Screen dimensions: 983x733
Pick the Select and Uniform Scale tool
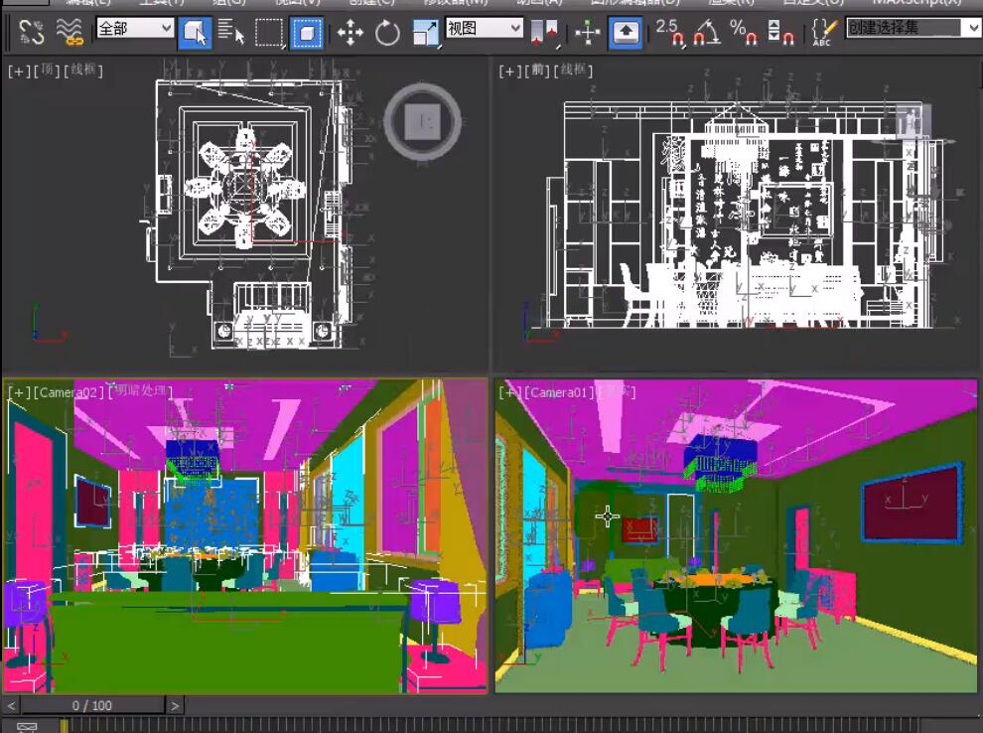tap(425, 33)
